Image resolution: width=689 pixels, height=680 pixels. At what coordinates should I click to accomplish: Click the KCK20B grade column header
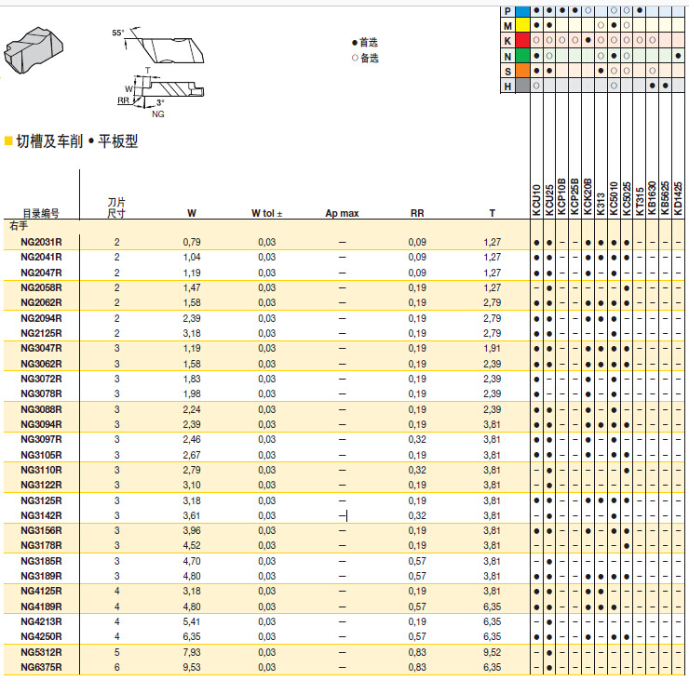(x=588, y=196)
